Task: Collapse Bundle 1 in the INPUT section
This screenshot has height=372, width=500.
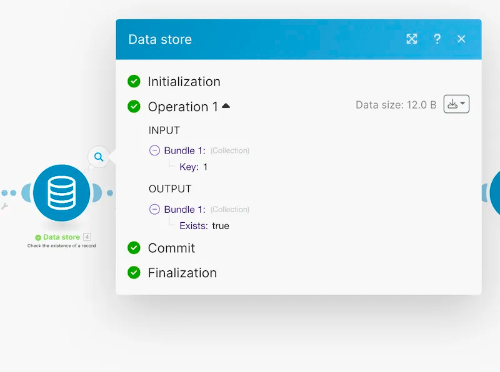Action: (154, 150)
